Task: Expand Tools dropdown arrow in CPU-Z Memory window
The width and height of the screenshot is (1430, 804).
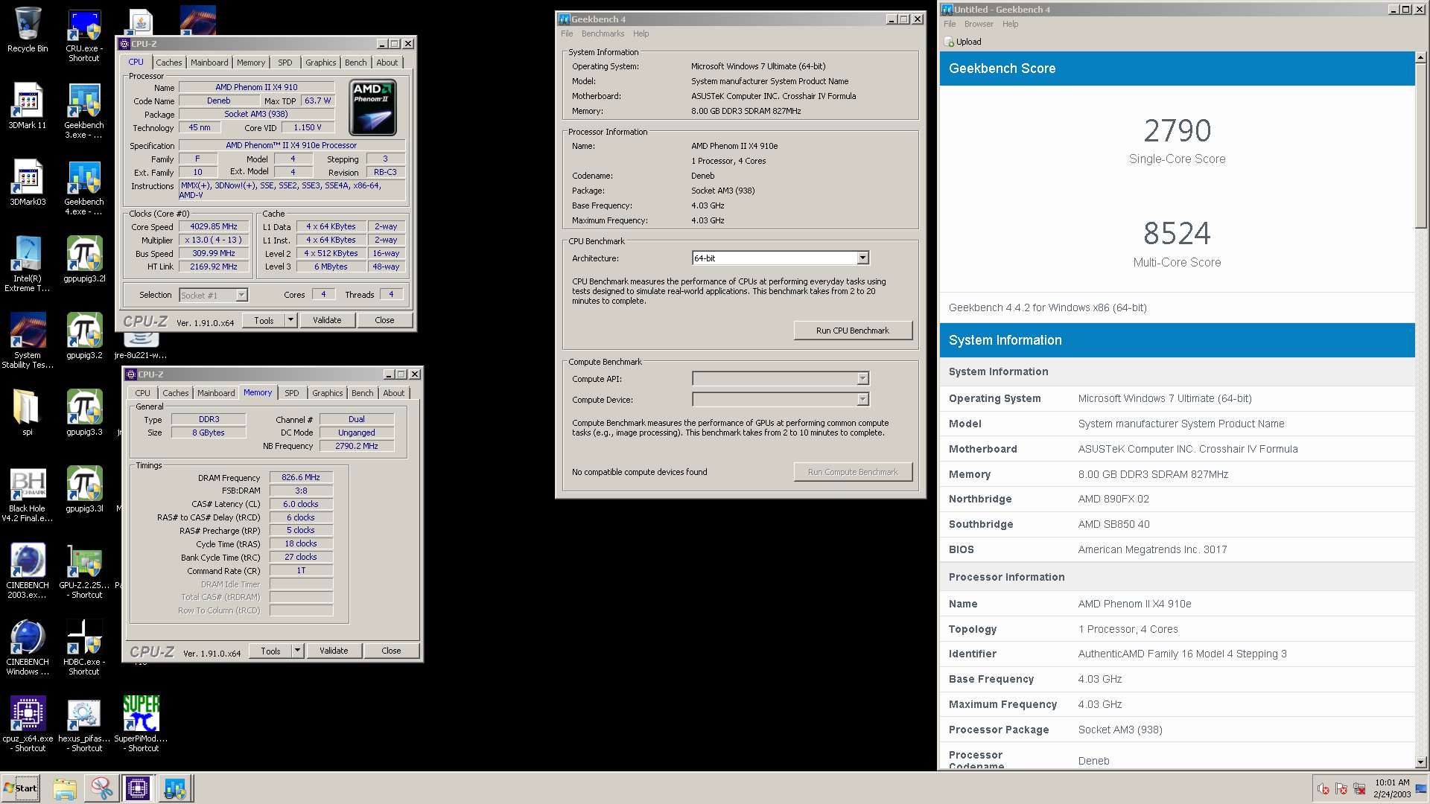Action: (x=297, y=651)
